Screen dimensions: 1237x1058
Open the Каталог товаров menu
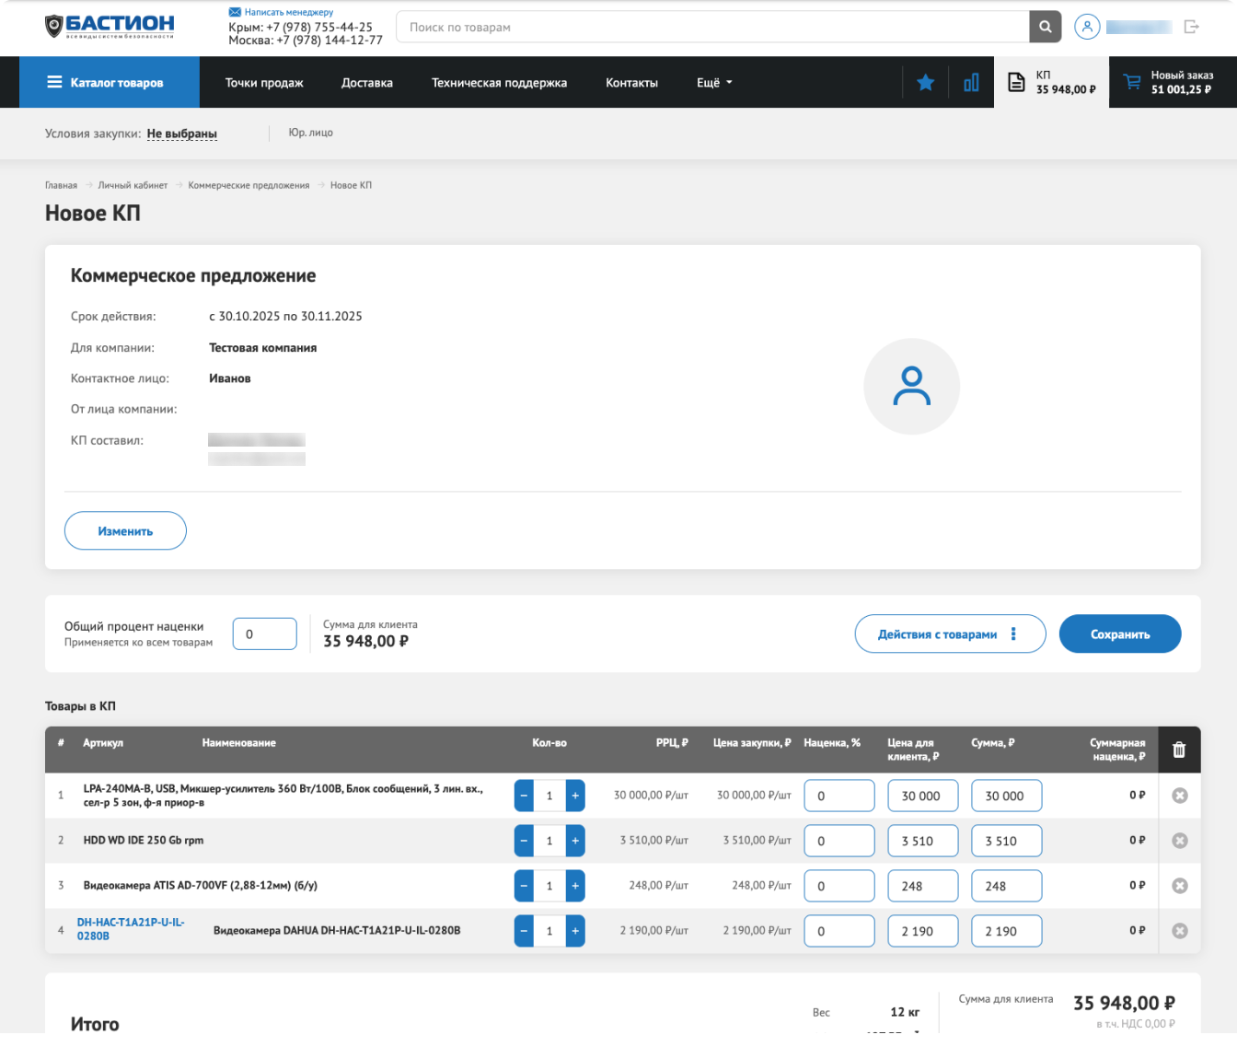[110, 83]
